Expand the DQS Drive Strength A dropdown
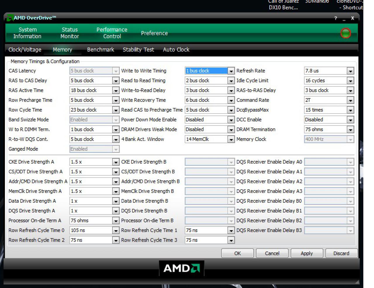Image resolution: width=374 pixels, height=288 pixels. (x=116, y=211)
